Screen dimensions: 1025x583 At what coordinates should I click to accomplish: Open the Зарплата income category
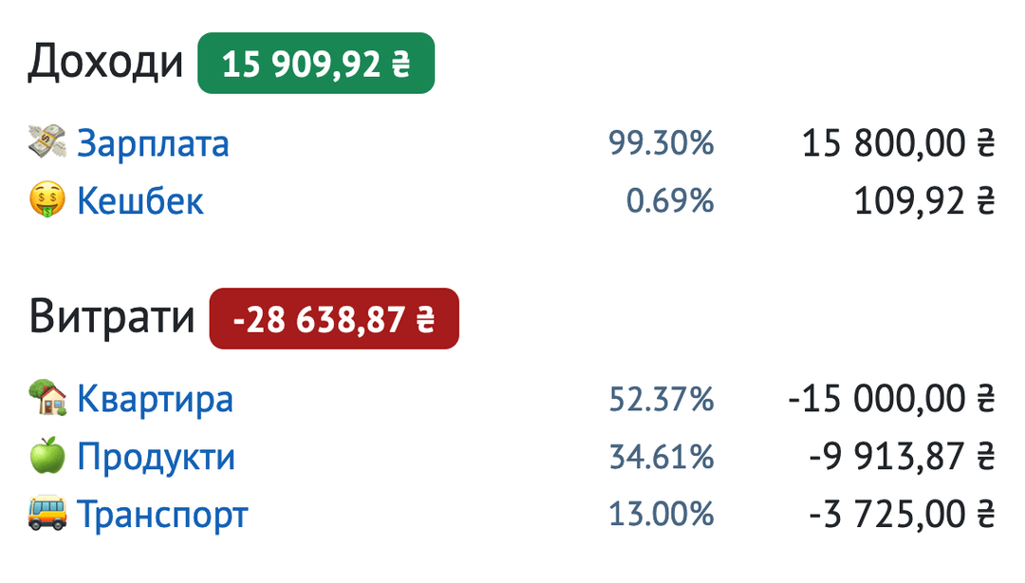point(153,144)
